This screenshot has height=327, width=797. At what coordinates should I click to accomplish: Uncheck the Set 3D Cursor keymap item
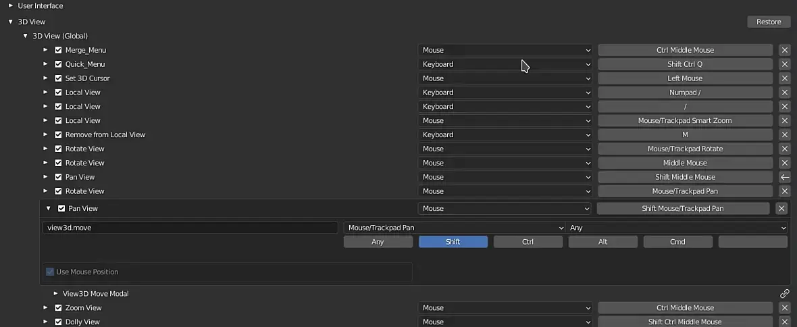[59, 78]
